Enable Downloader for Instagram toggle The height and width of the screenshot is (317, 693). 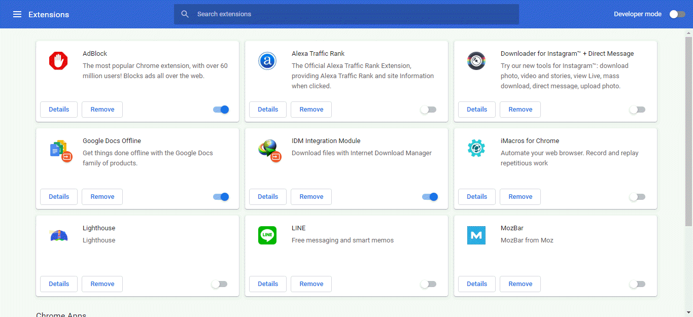point(637,110)
